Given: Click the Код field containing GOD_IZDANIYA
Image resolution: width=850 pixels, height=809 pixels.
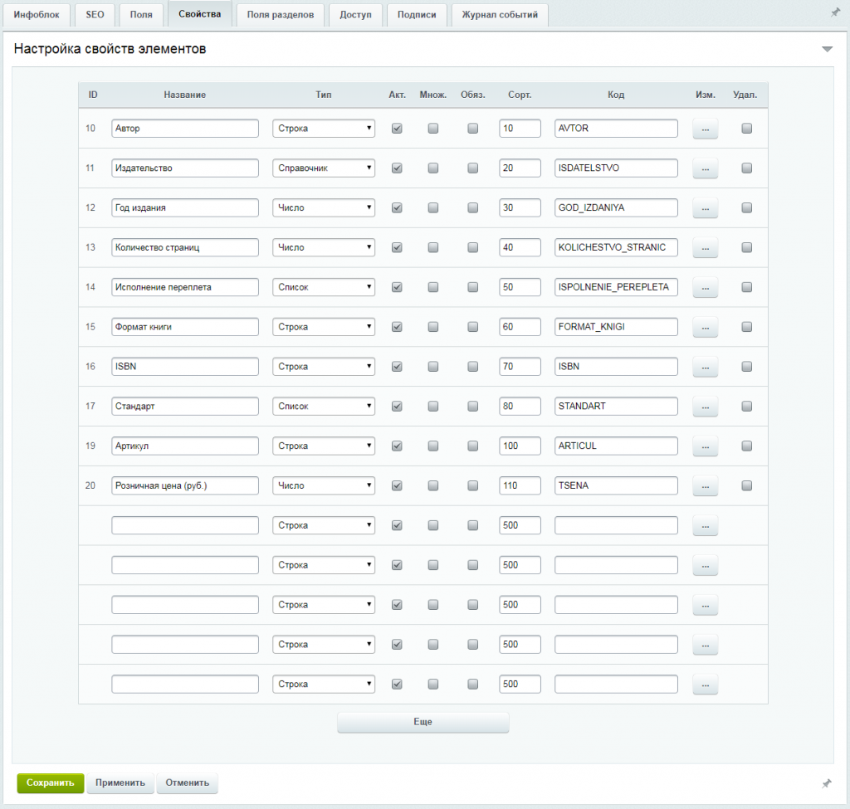Looking at the screenshot, I should pyautogui.click(x=616, y=207).
